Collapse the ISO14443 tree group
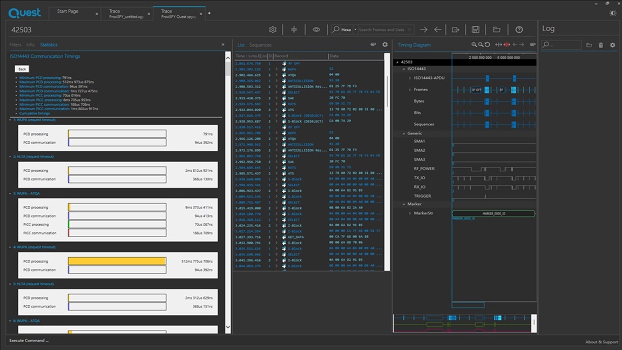This screenshot has height=350, width=622. click(404, 69)
